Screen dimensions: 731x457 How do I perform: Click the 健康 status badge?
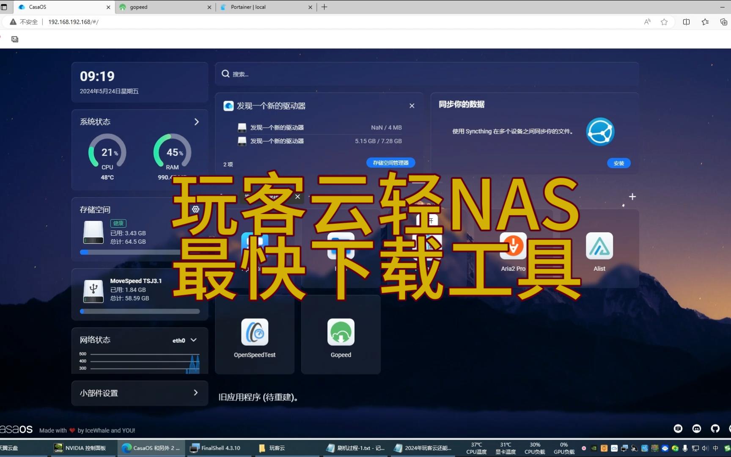pyautogui.click(x=118, y=223)
